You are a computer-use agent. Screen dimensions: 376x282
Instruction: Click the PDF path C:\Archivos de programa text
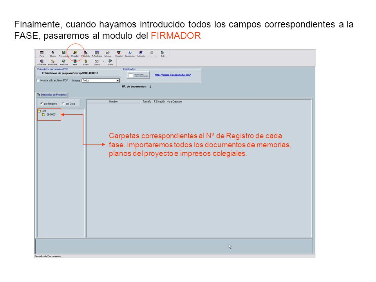pyautogui.click(x=70, y=73)
